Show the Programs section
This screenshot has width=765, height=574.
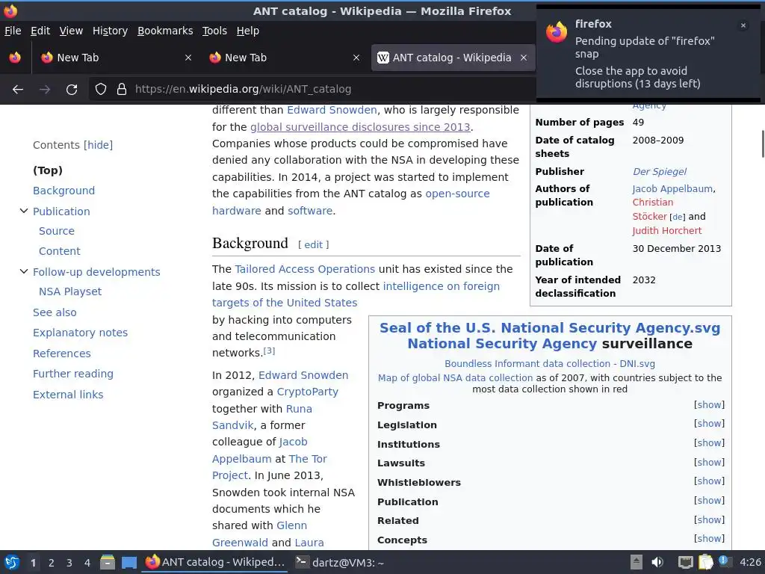coord(710,404)
